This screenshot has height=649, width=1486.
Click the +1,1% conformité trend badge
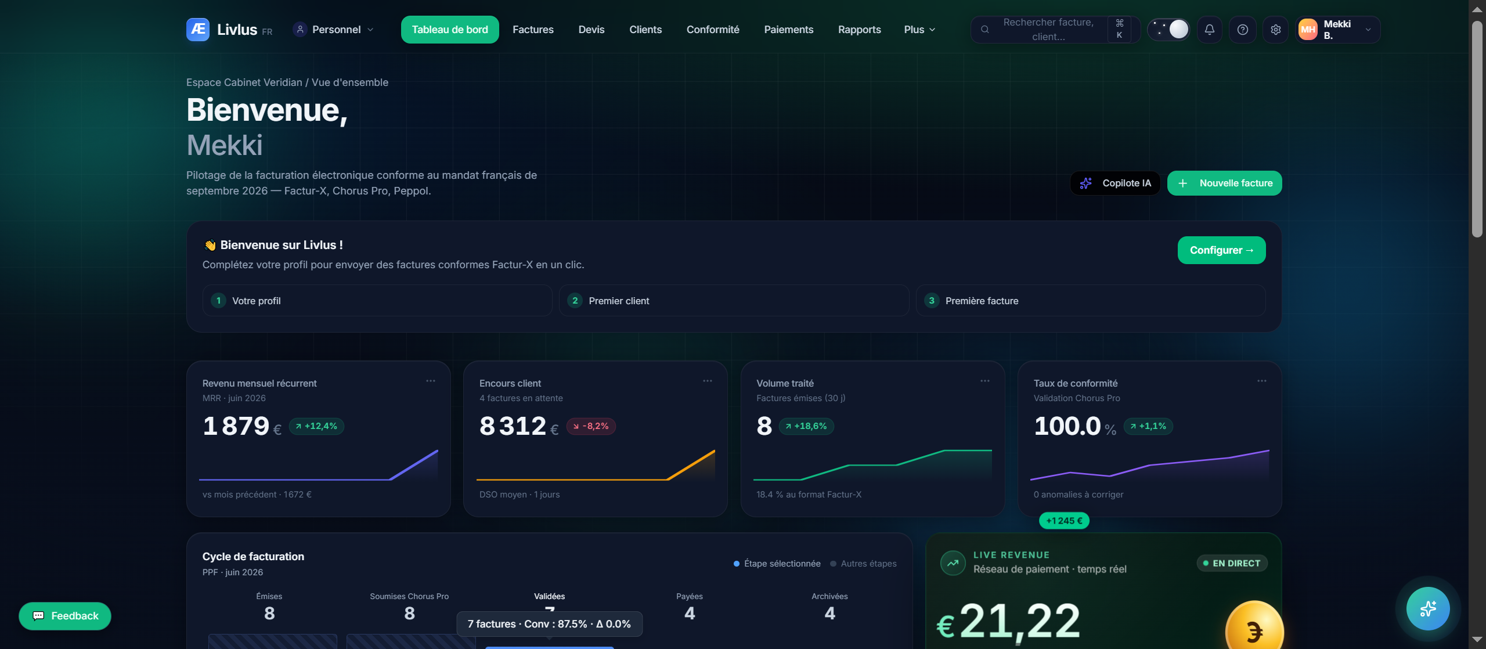click(x=1148, y=426)
